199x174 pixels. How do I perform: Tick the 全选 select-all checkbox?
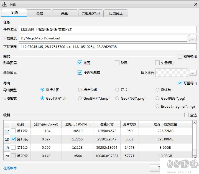(186, 115)
